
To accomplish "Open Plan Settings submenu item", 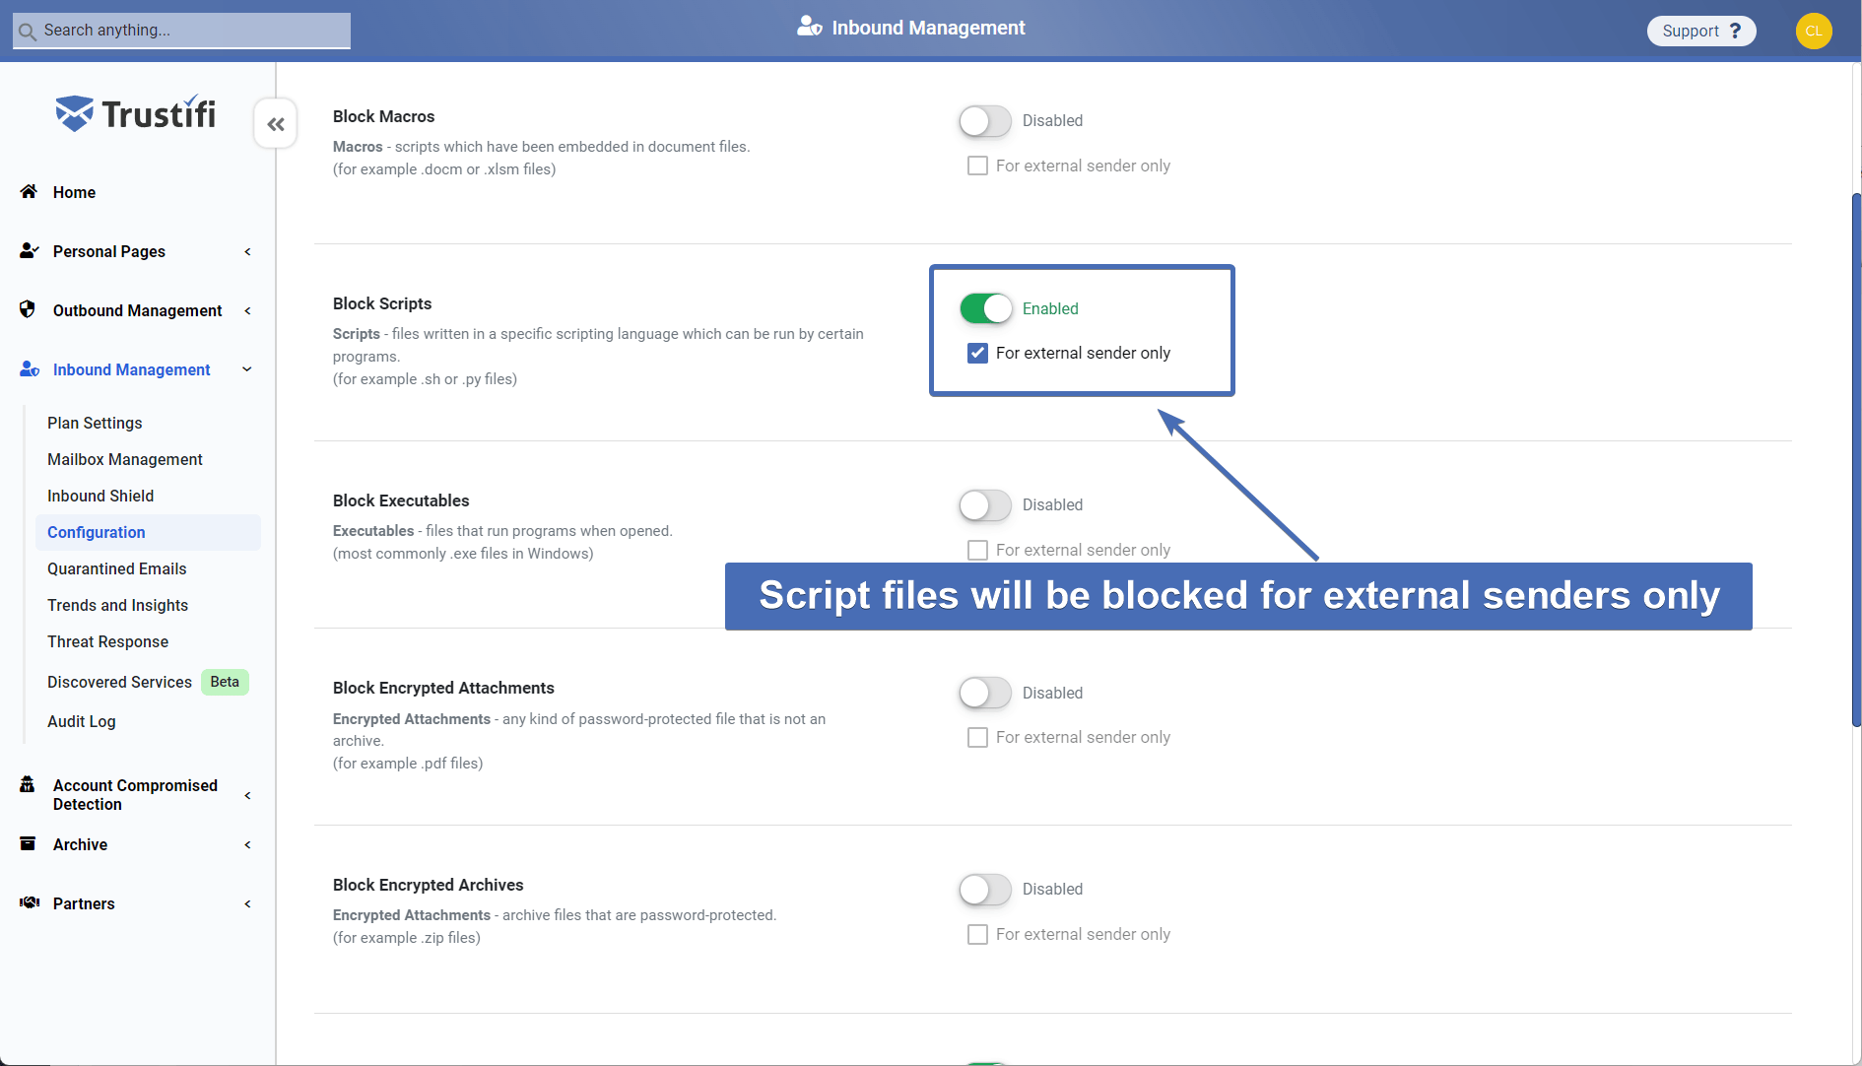I will [x=95, y=423].
